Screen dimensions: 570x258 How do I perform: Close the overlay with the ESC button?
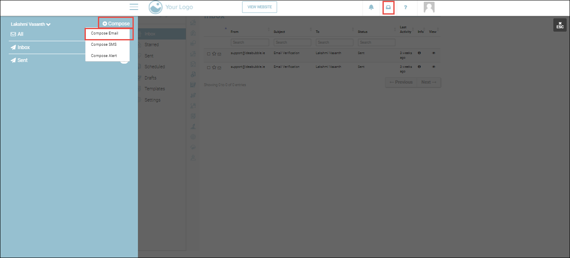pyautogui.click(x=560, y=25)
